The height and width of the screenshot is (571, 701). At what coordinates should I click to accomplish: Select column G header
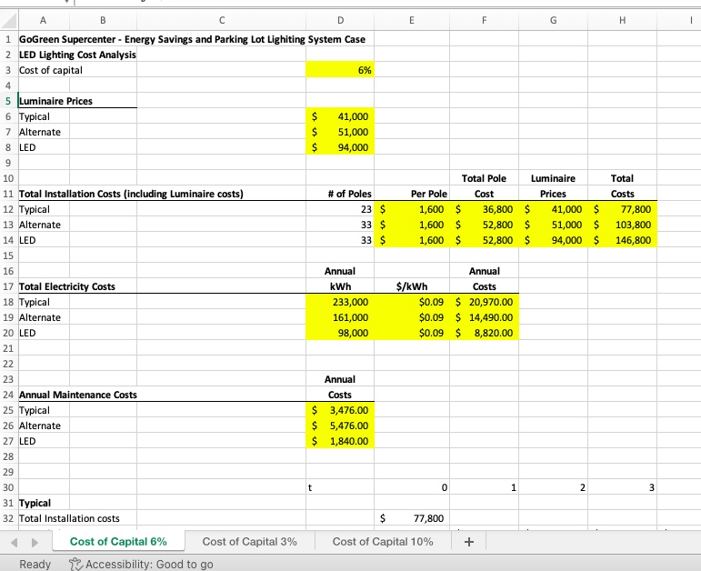553,20
